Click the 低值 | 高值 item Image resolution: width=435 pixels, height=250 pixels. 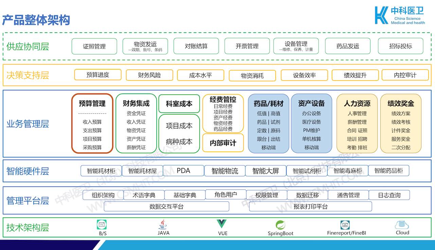[x=268, y=113]
